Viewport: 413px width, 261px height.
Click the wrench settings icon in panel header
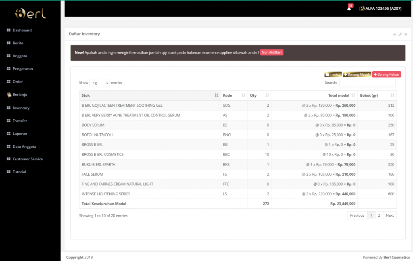tap(400, 34)
